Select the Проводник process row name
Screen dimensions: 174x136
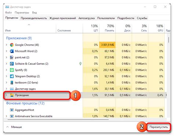(22, 95)
